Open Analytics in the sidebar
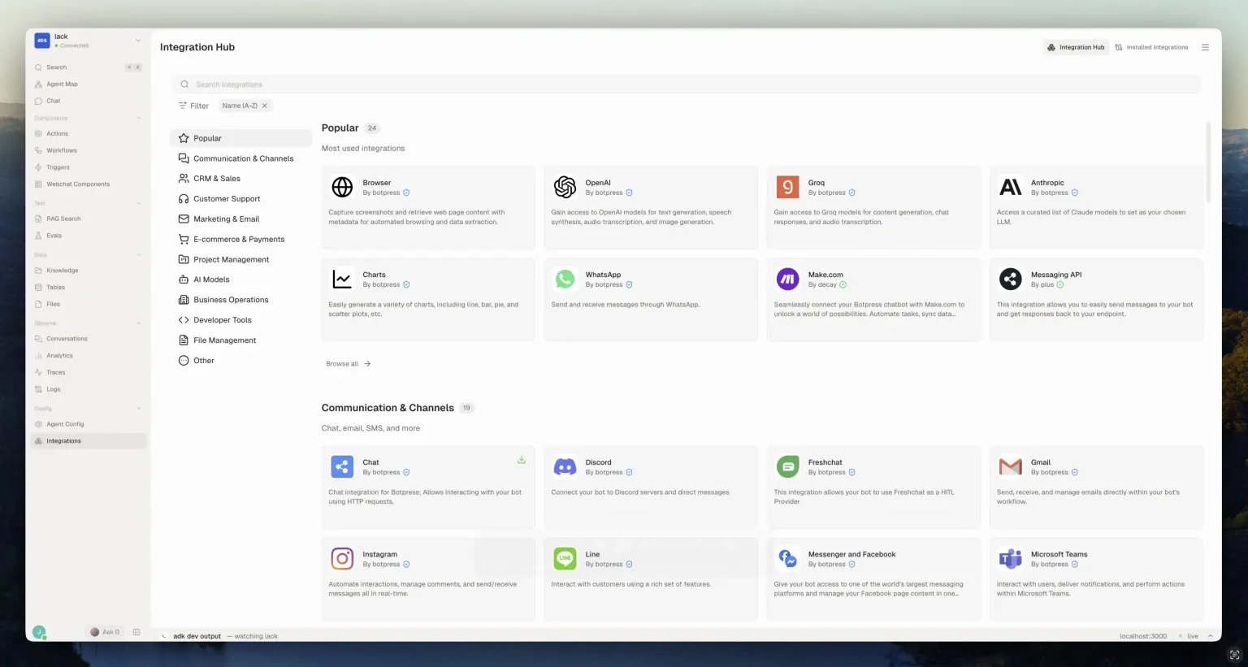The image size is (1248, 667). click(x=89, y=356)
